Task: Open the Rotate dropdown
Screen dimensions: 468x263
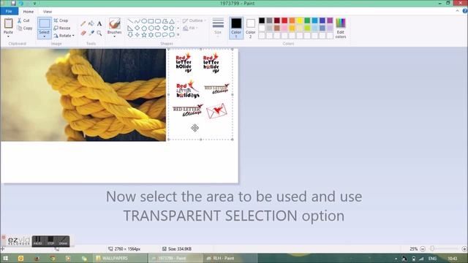Action: click(64, 36)
